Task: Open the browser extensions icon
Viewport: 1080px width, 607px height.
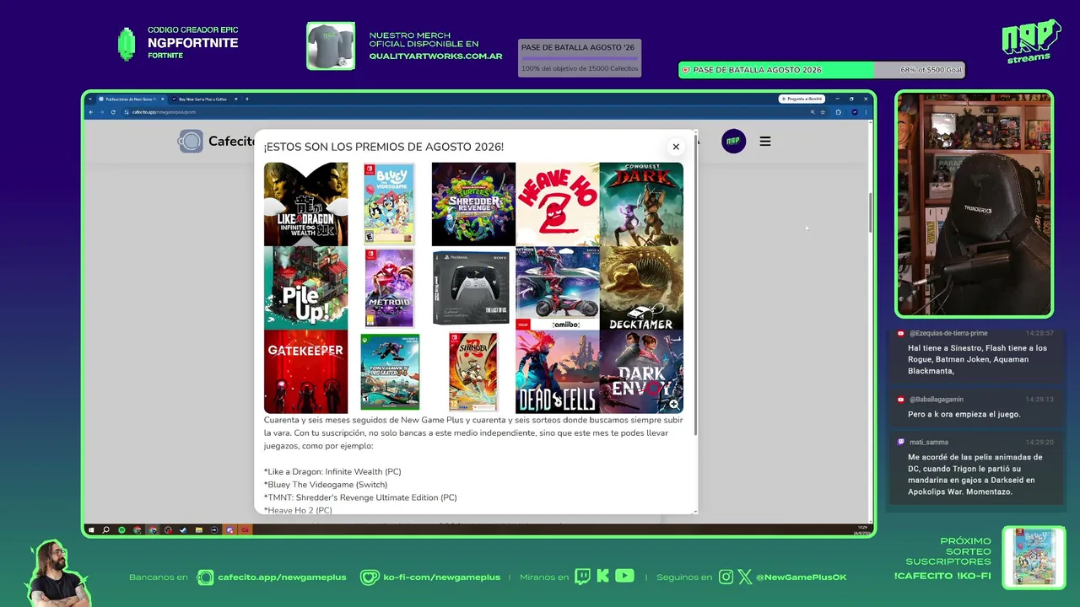Action: [838, 112]
